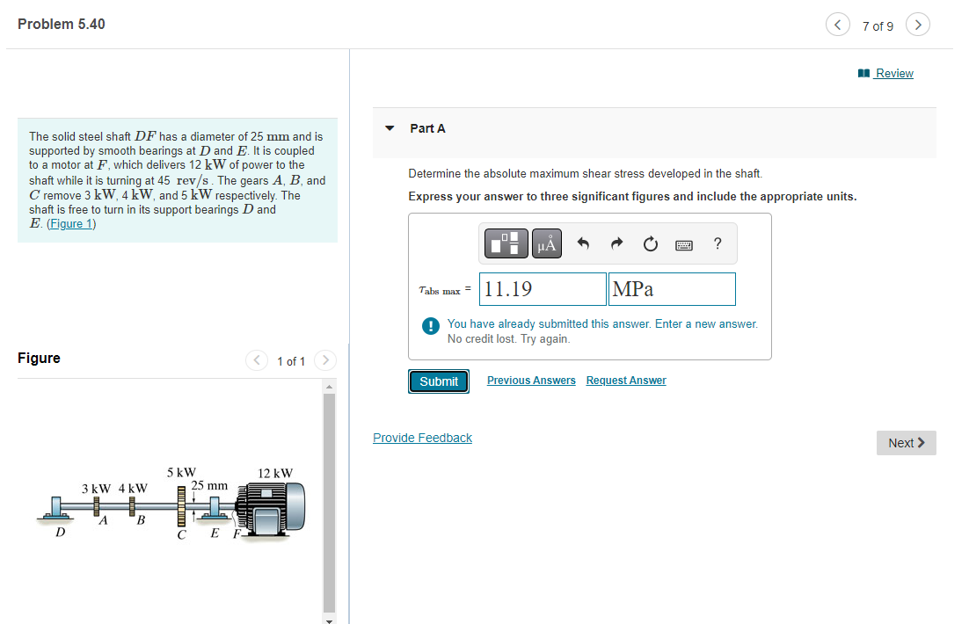View Previous Answers
This screenshot has height=624, width=969.
click(x=531, y=381)
